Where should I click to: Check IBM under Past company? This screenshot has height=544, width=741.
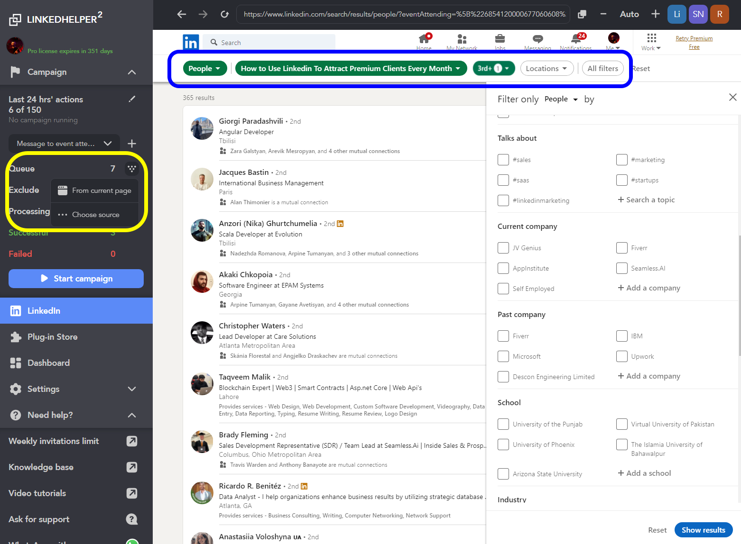(622, 336)
